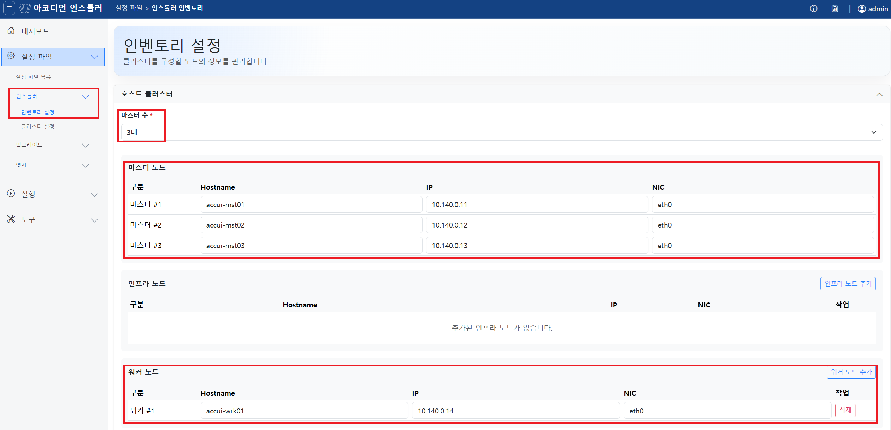Viewport: 891px width, 430px height.
Task: Click the gear icon for 설정 파일
Action: (11, 56)
